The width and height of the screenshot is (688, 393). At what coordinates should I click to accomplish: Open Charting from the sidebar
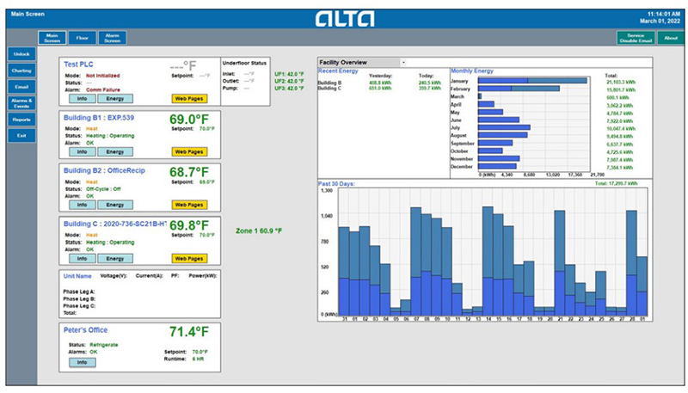tap(21, 71)
